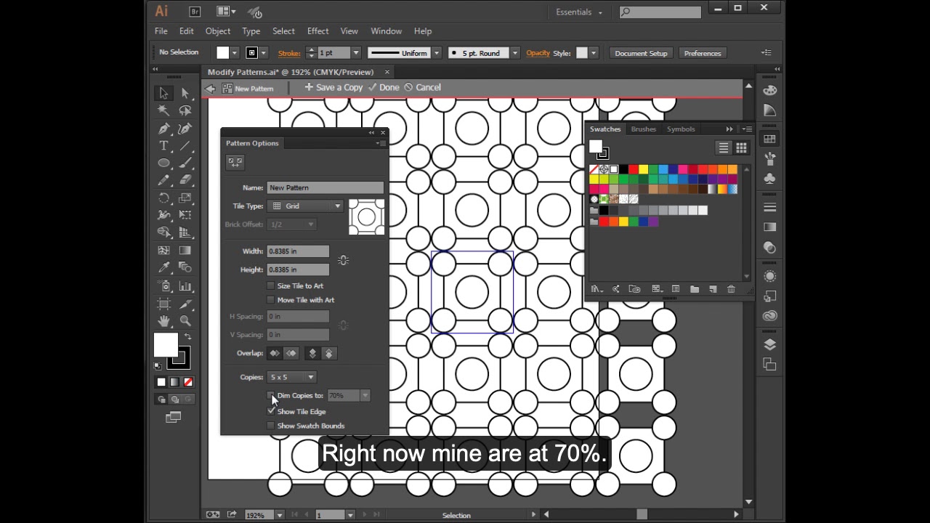Switch Swatches panel to thumbnail view
The image size is (930, 523).
point(741,148)
